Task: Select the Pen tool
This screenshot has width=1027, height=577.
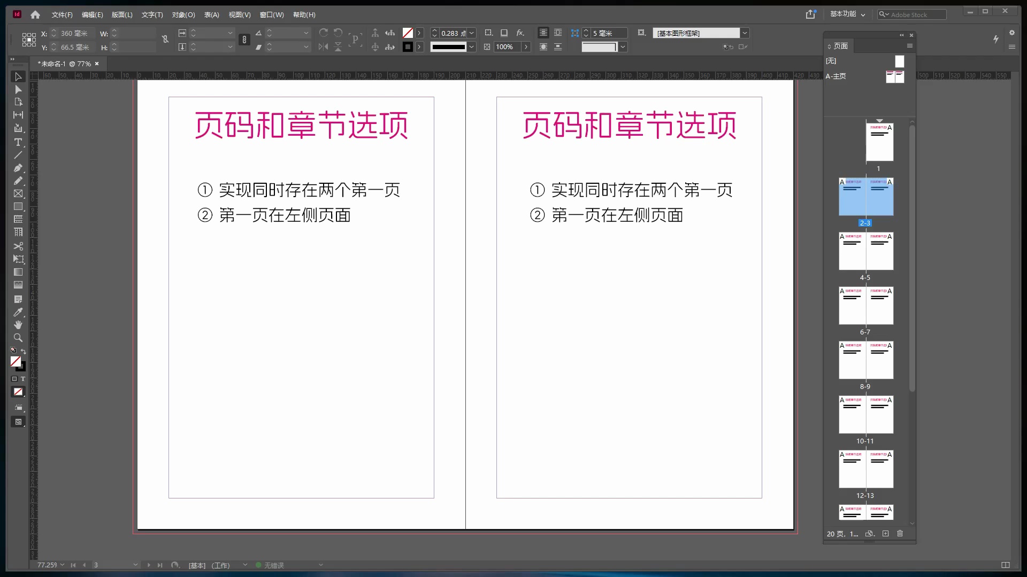Action: [18, 168]
